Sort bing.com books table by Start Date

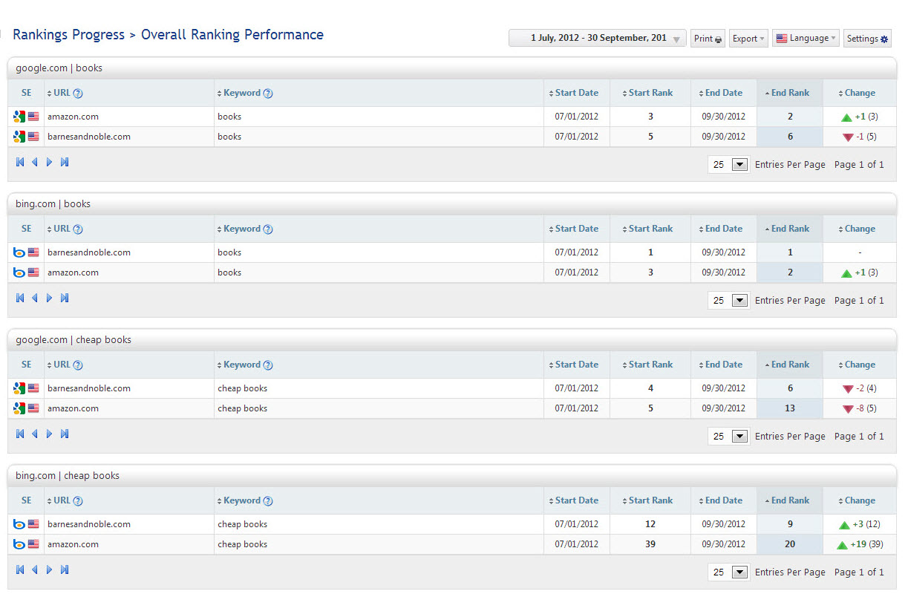pyautogui.click(x=576, y=229)
